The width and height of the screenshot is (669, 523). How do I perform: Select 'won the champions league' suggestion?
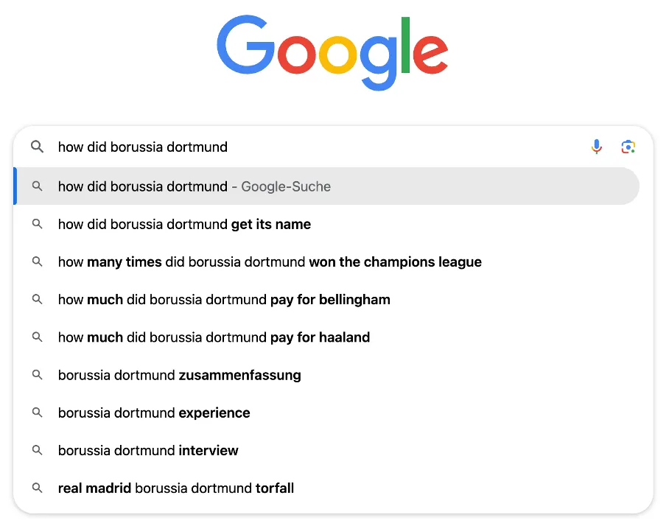point(270,262)
